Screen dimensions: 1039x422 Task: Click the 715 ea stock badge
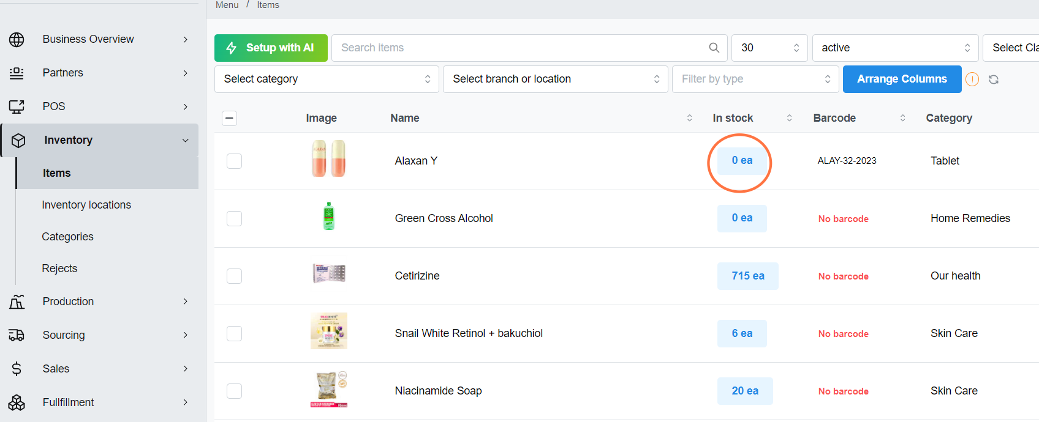[x=748, y=276]
